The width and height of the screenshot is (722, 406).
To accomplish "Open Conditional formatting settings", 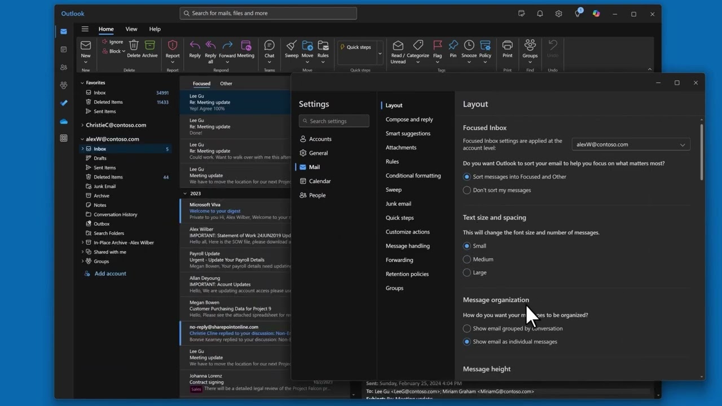I will 413,175.
